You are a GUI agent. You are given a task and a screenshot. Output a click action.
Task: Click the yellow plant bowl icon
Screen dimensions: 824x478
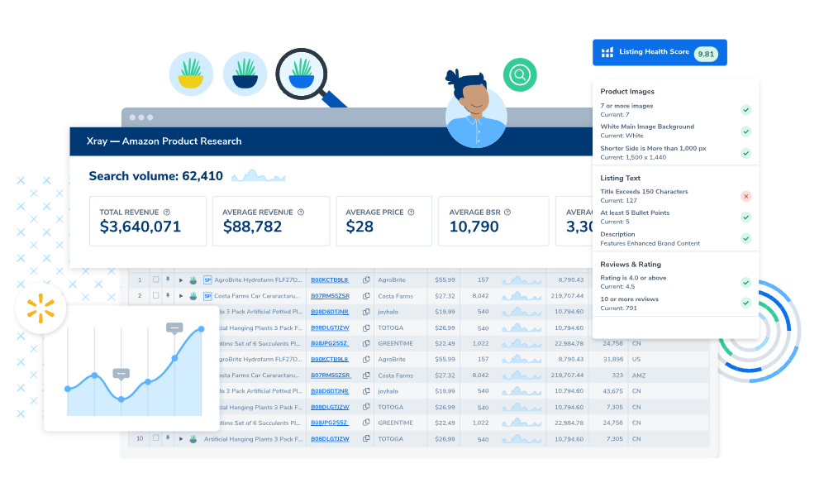coord(191,74)
